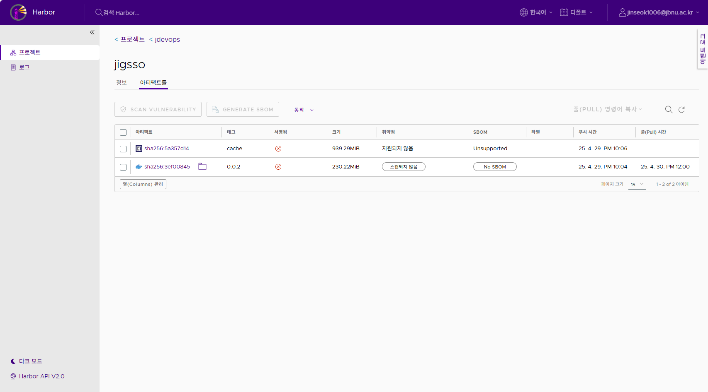This screenshot has height=392, width=708.
Task: Click the unsigned red X for 0.0.2 artifact
Action: pos(278,167)
